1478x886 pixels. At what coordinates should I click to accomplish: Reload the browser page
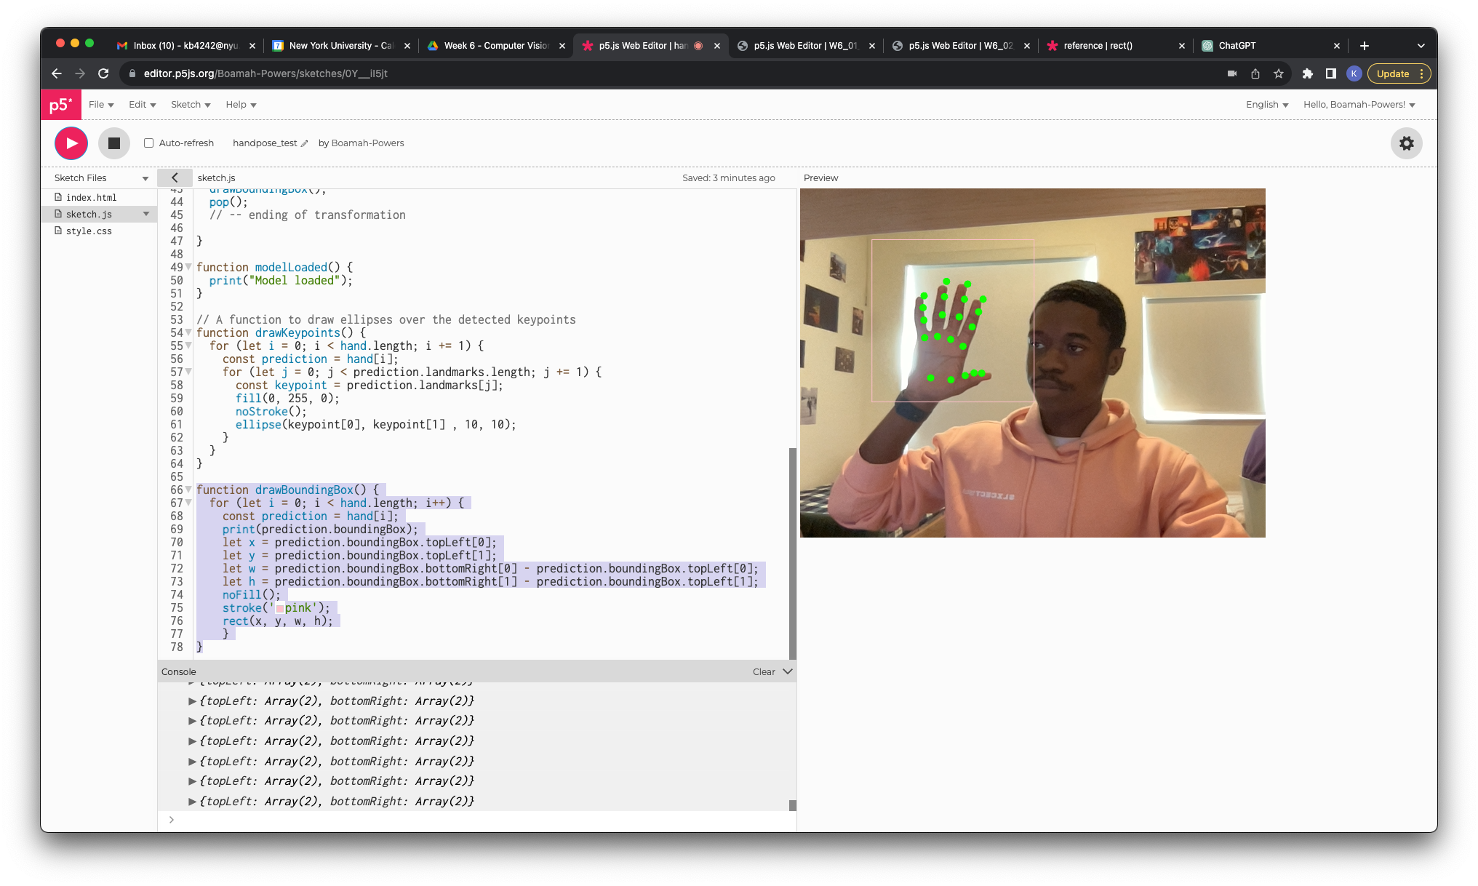[x=103, y=73]
